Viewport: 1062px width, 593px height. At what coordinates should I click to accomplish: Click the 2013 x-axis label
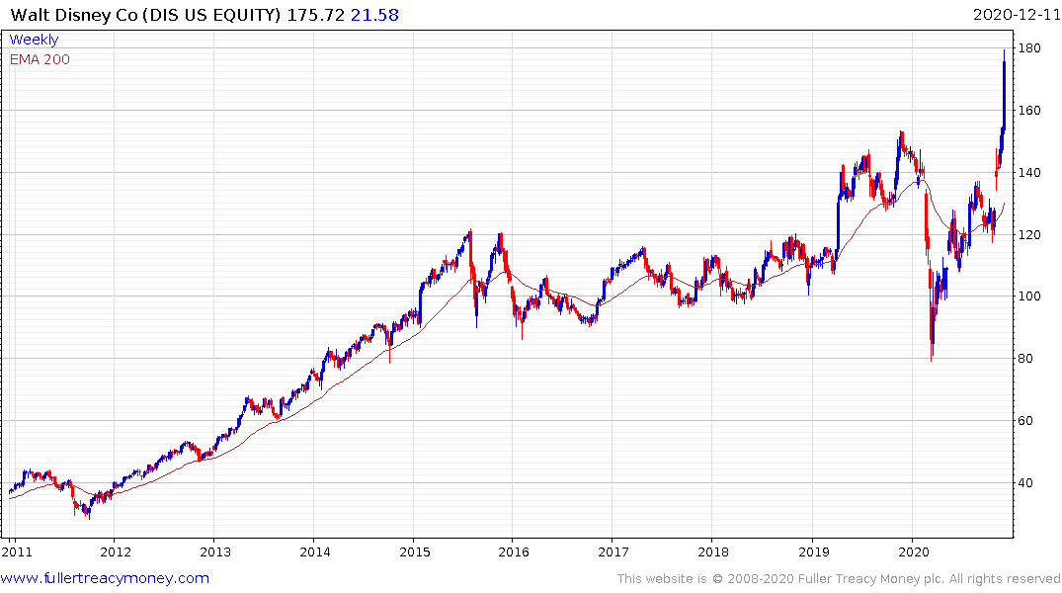click(215, 551)
